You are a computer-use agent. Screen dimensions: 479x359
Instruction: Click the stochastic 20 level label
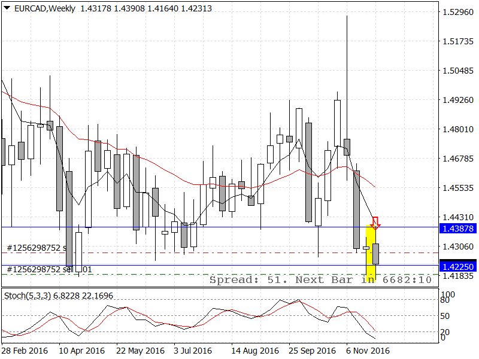click(445, 332)
